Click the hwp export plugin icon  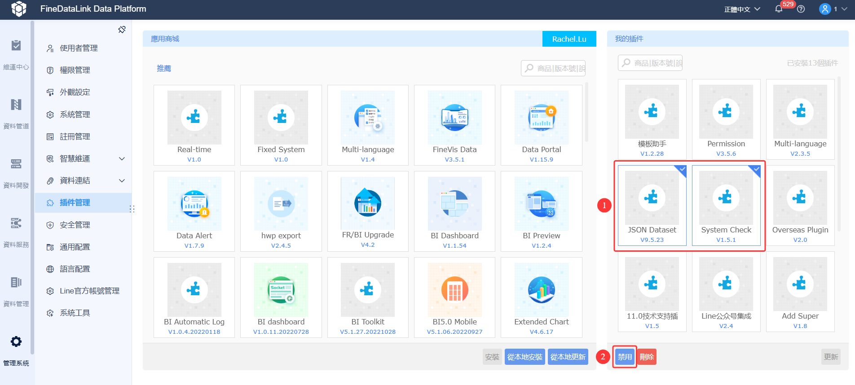tap(281, 204)
